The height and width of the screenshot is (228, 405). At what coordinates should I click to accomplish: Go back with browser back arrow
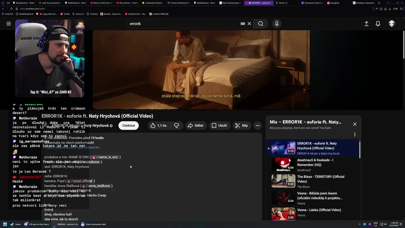click(3, 9)
